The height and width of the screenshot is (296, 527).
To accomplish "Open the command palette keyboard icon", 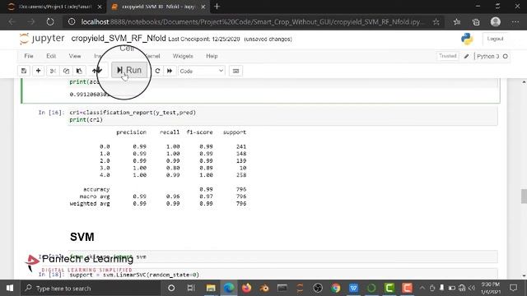I will 236,71.
